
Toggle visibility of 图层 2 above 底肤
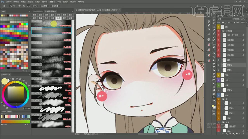coord(219,90)
